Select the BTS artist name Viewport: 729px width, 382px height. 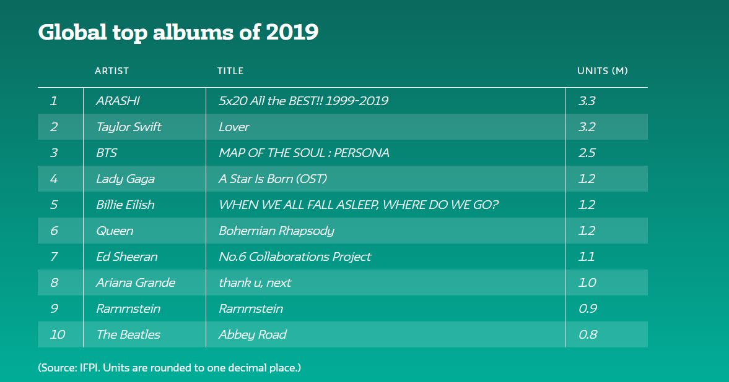click(x=107, y=153)
